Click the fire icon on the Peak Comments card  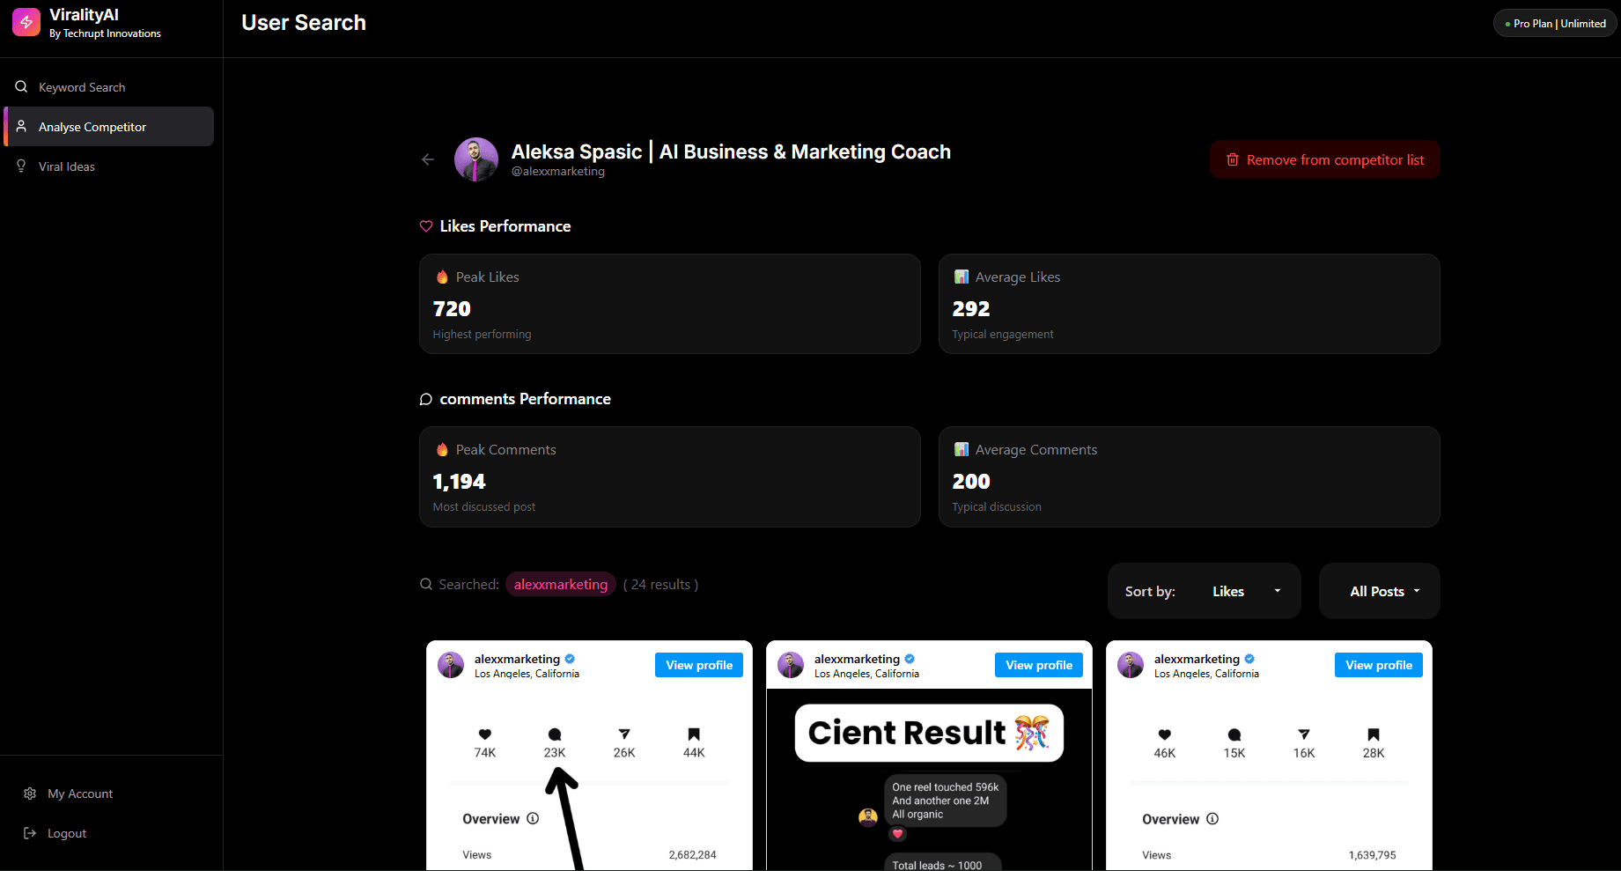[442, 449]
